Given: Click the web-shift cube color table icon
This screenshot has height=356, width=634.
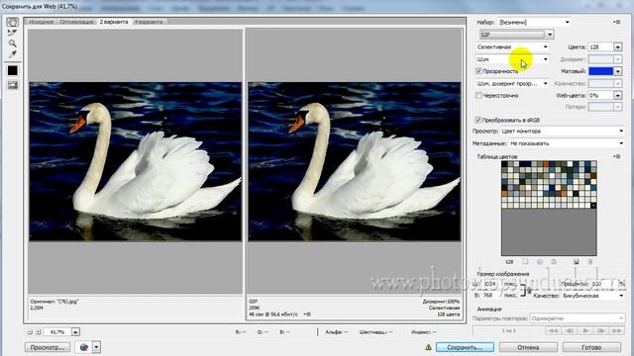Looking at the screenshot, I should click(x=539, y=261).
